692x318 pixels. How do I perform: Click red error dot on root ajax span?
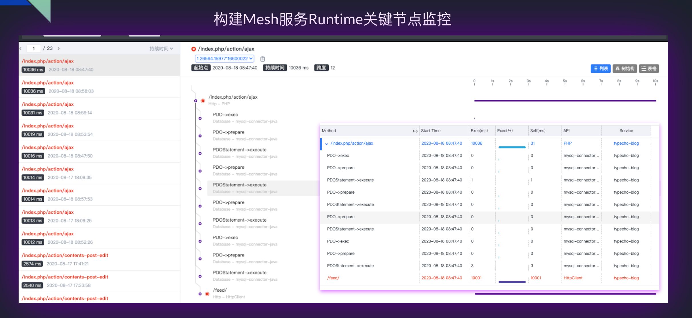[x=203, y=101]
